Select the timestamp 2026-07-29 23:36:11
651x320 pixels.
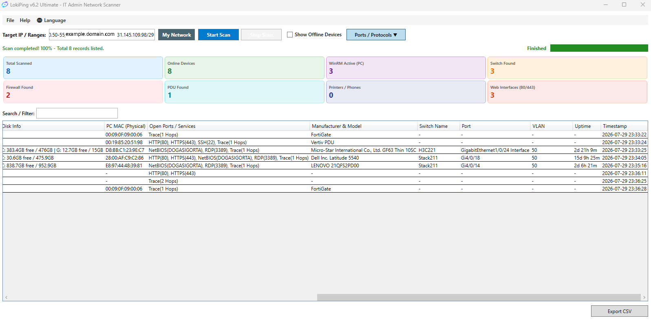[625, 173]
